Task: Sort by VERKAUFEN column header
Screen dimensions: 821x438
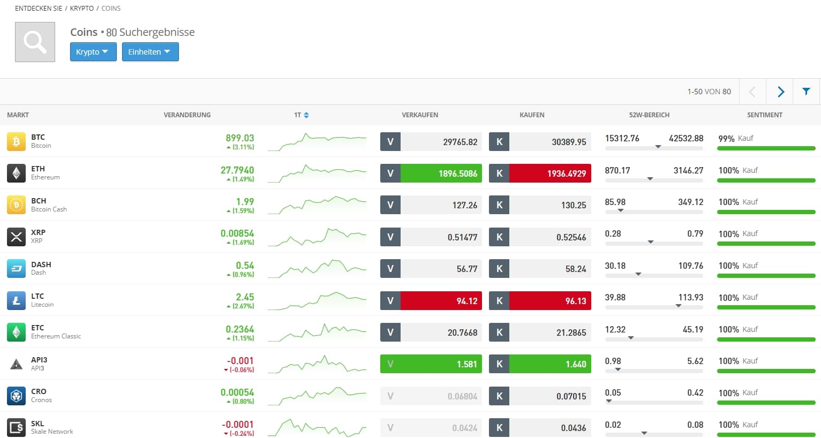Action: [420, 115]
